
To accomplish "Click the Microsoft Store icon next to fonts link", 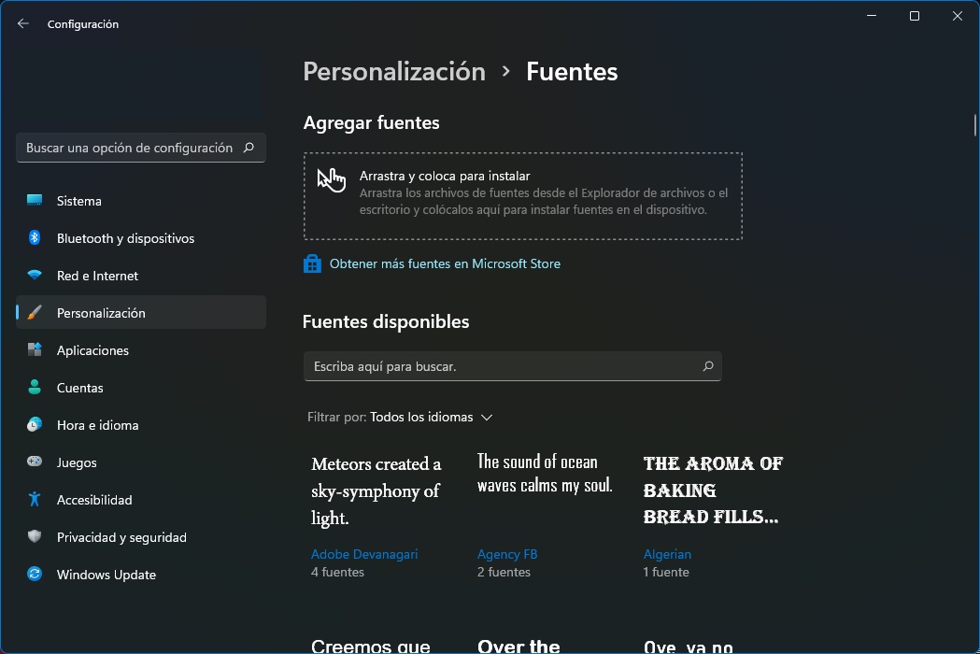I will pos(311,263).
